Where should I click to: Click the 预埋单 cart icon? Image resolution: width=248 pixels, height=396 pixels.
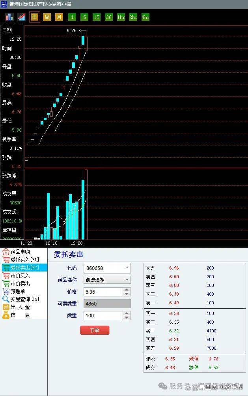click(6, 291)
